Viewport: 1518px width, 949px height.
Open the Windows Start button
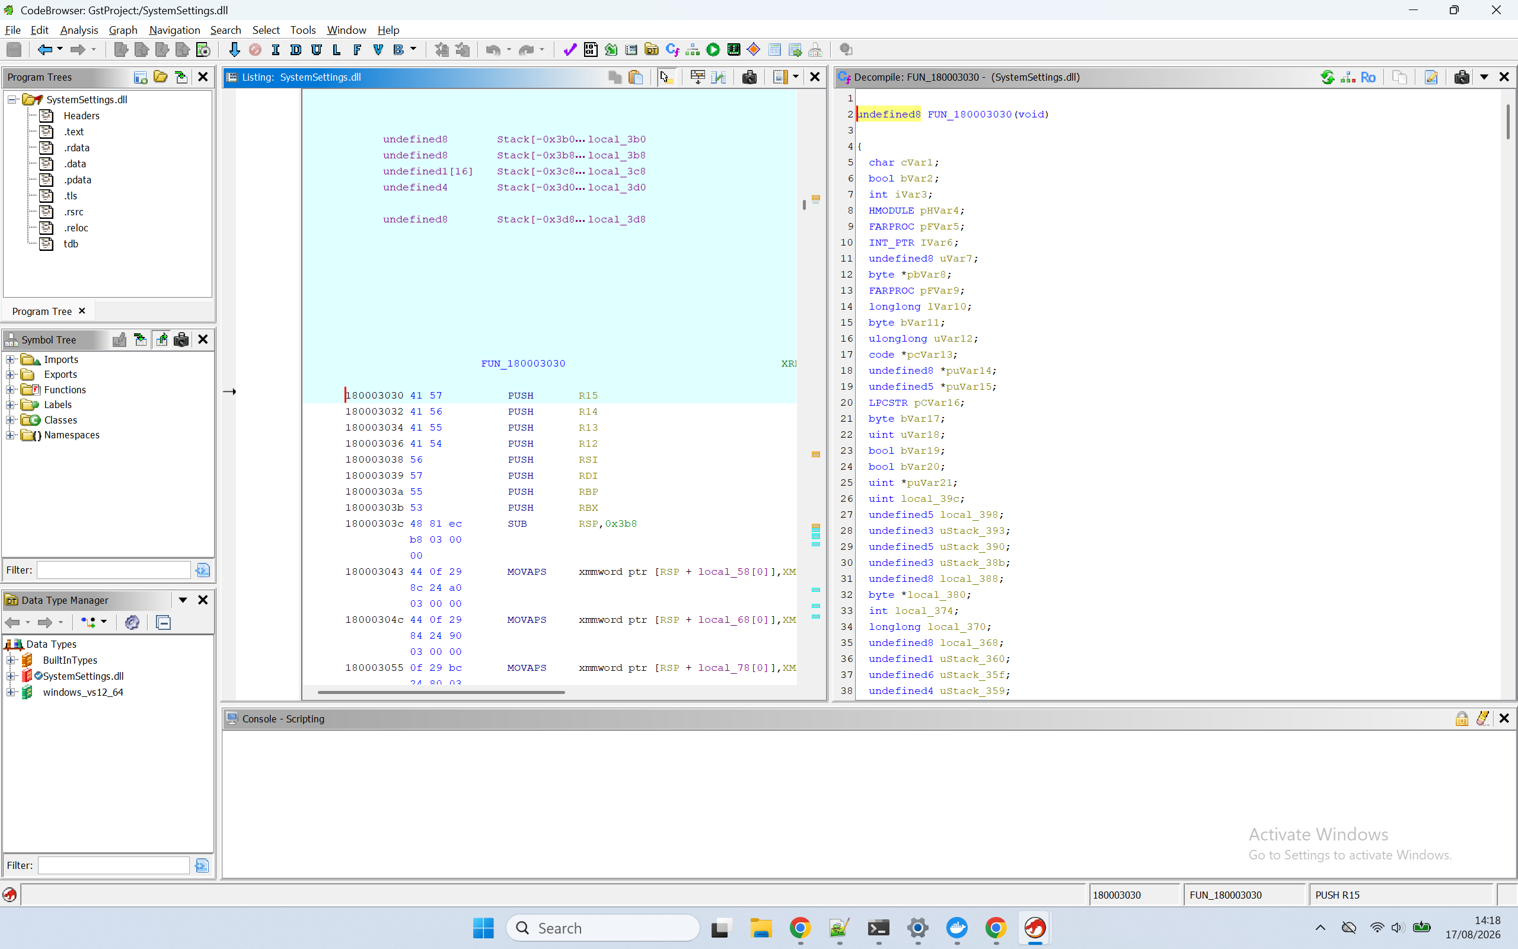tap(483, 928)
